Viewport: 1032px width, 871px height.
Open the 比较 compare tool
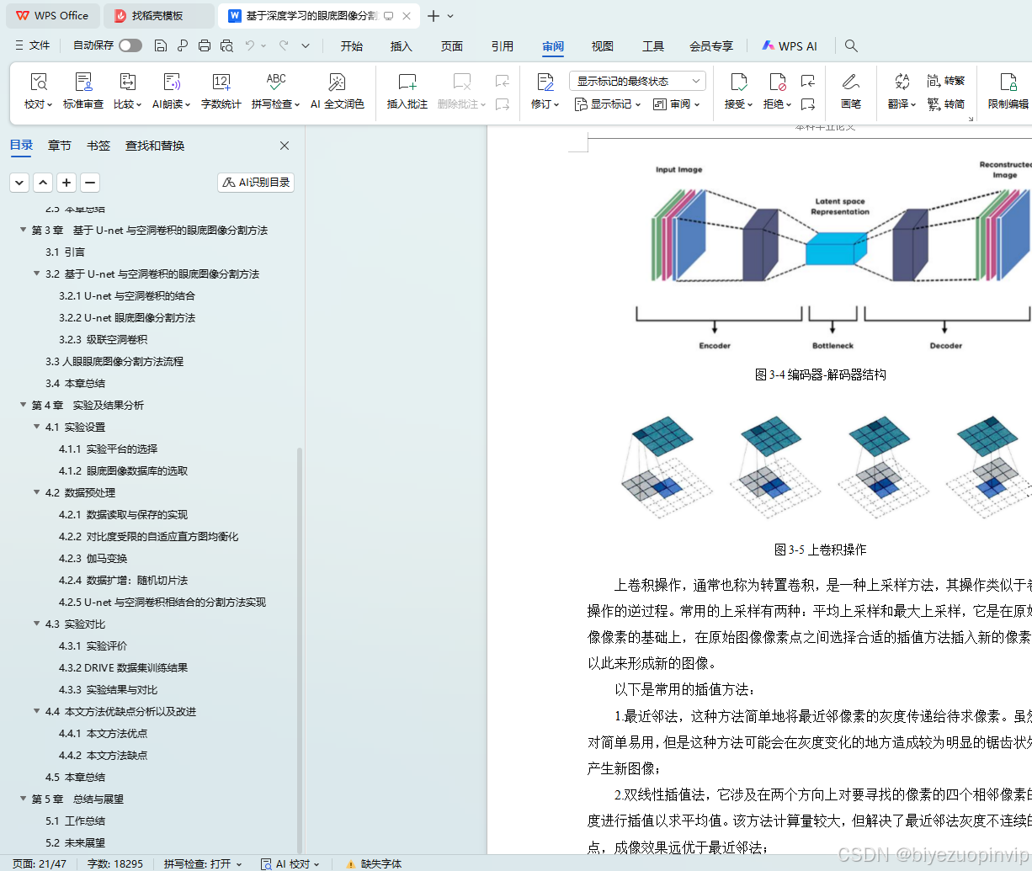tap(128, 91)
